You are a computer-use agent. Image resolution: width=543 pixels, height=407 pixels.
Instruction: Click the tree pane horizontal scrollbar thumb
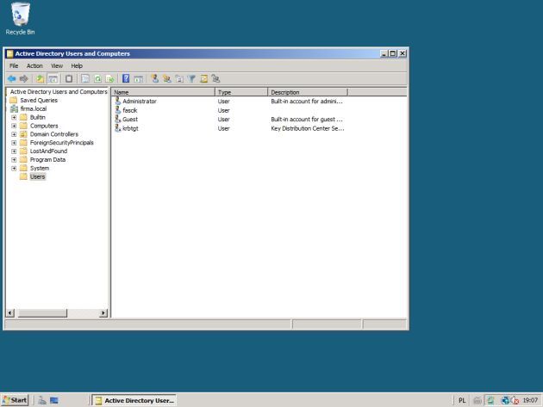pyautogui.click(x=42, y=313)
